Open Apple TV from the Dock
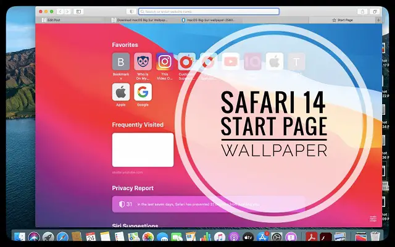 click(x=248, y=237)
